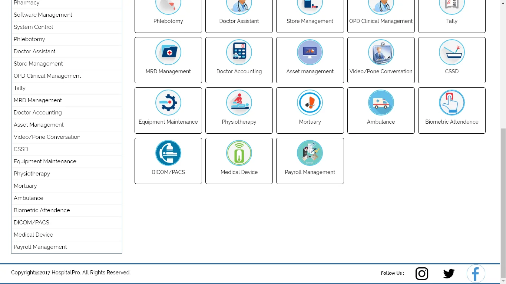Image resolution: width=506 pixels, height=284 pixels.
Task: Click the CSSD module icon
Action: 452,52
